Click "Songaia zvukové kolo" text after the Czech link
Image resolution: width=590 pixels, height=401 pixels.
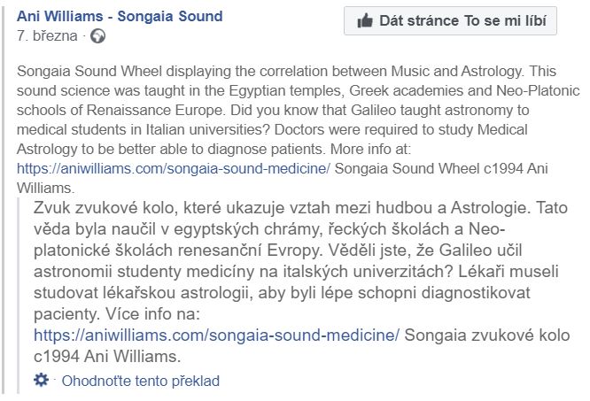coord(473,335)
